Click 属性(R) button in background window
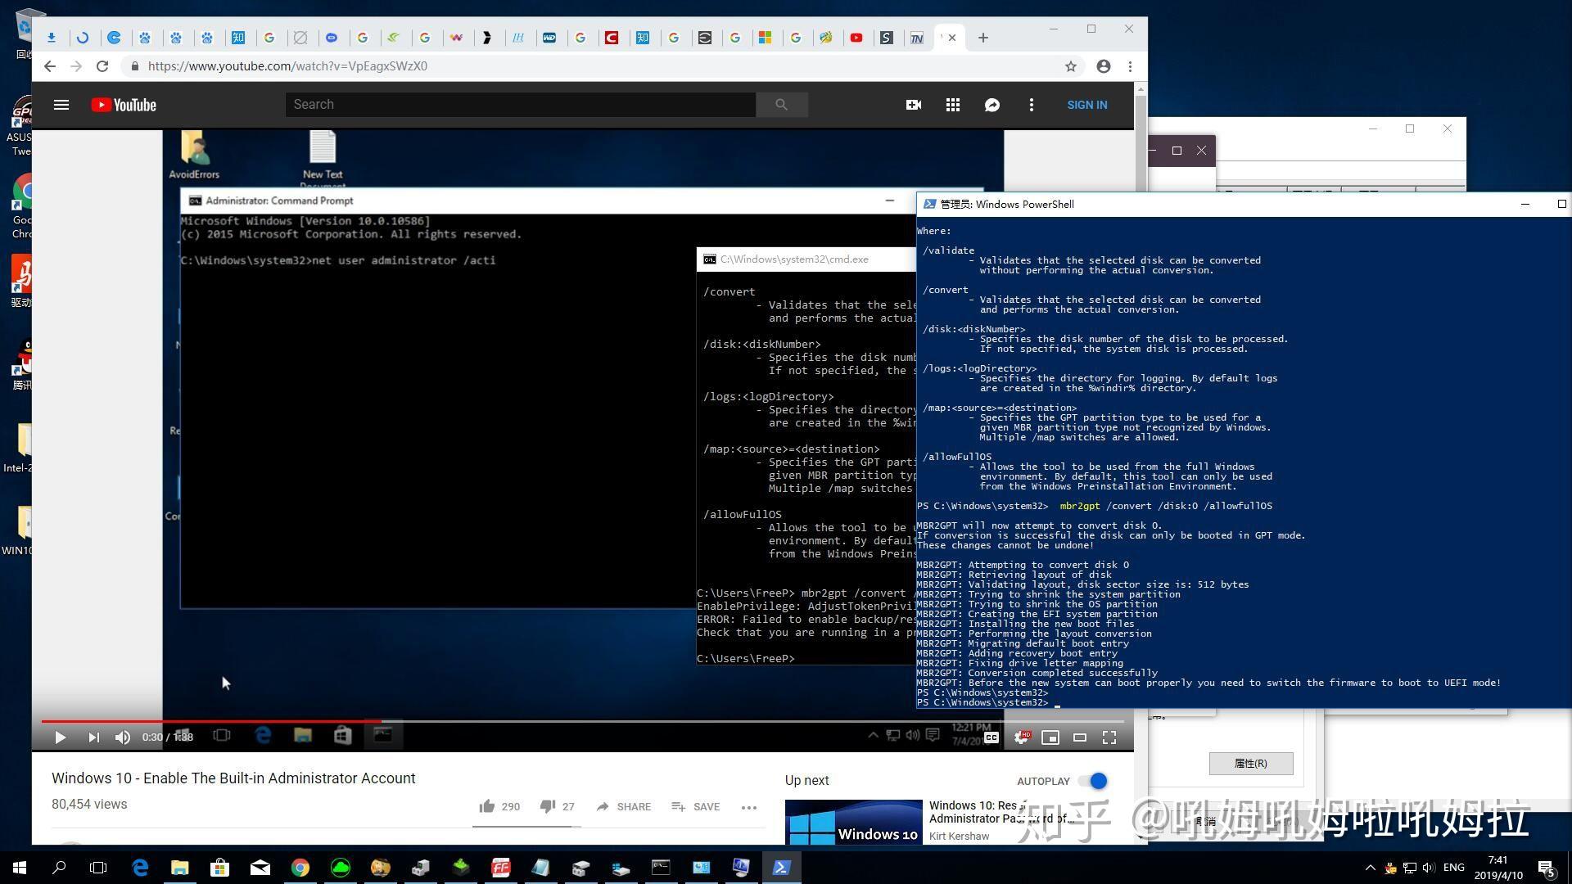Screen dimensions: 1572x884 point(1251,763)
